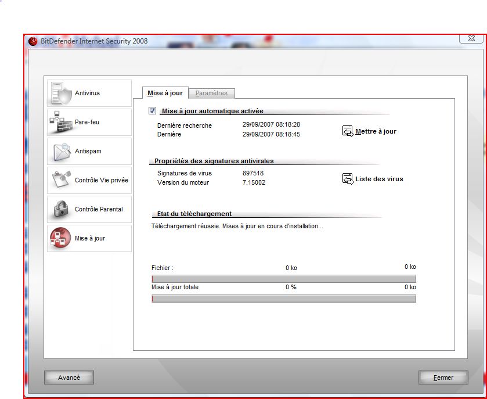The width and height of the screenshot is (487, 399).
Task: Open the Contrôle Parental section label
Action: pos(99,209)
